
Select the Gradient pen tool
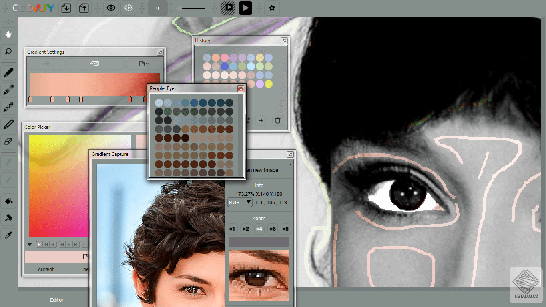[8, 90]
